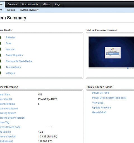This screenshot has width=134, height=143.
Task: Click Power ON / OFF quick task
Action: tap(101, 93)
